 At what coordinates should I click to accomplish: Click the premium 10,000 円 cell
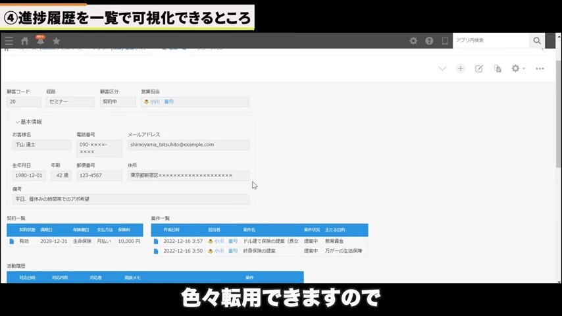tap(129, 242)
